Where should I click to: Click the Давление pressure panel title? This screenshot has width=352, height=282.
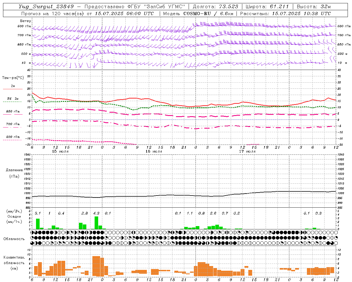click(14, 170)
